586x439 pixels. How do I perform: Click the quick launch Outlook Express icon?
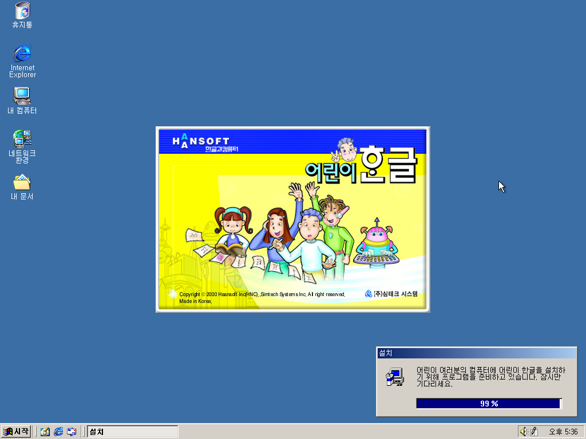[x=72, y=432]
